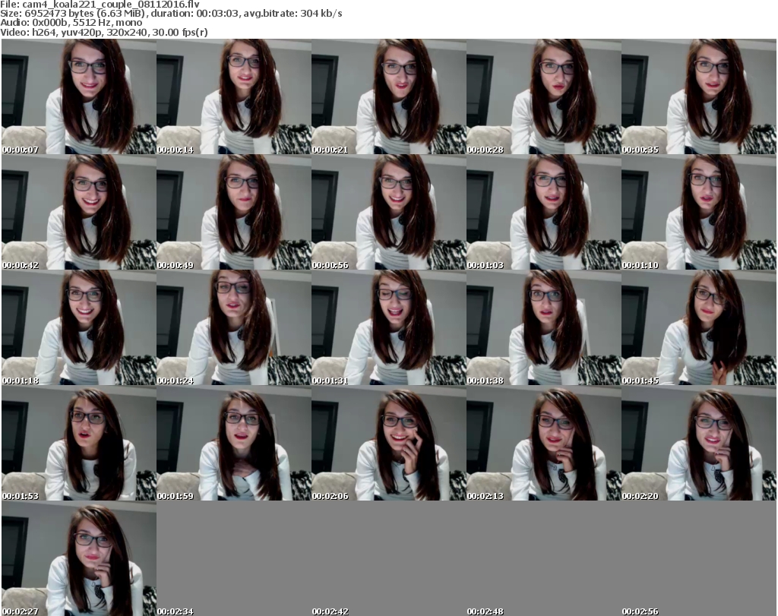Screen dimensions: 778x616
Task: Click the Video line with h264, yuv420p
Action: coord(103,32)
